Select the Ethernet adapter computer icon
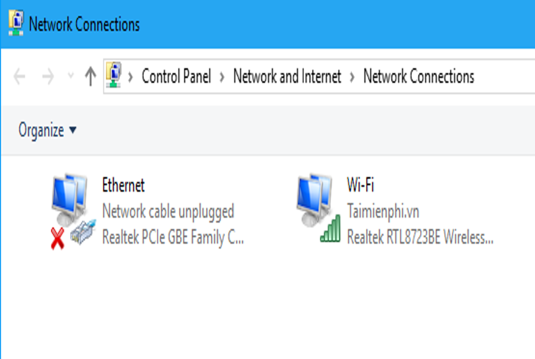 pos(70,199)
